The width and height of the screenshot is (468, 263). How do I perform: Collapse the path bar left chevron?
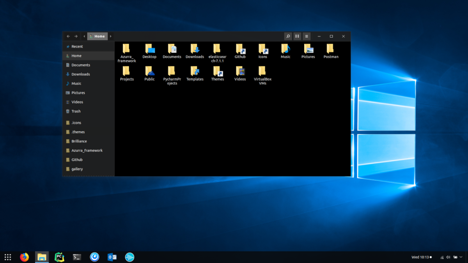pyautogui.click(x=84, y=36)
